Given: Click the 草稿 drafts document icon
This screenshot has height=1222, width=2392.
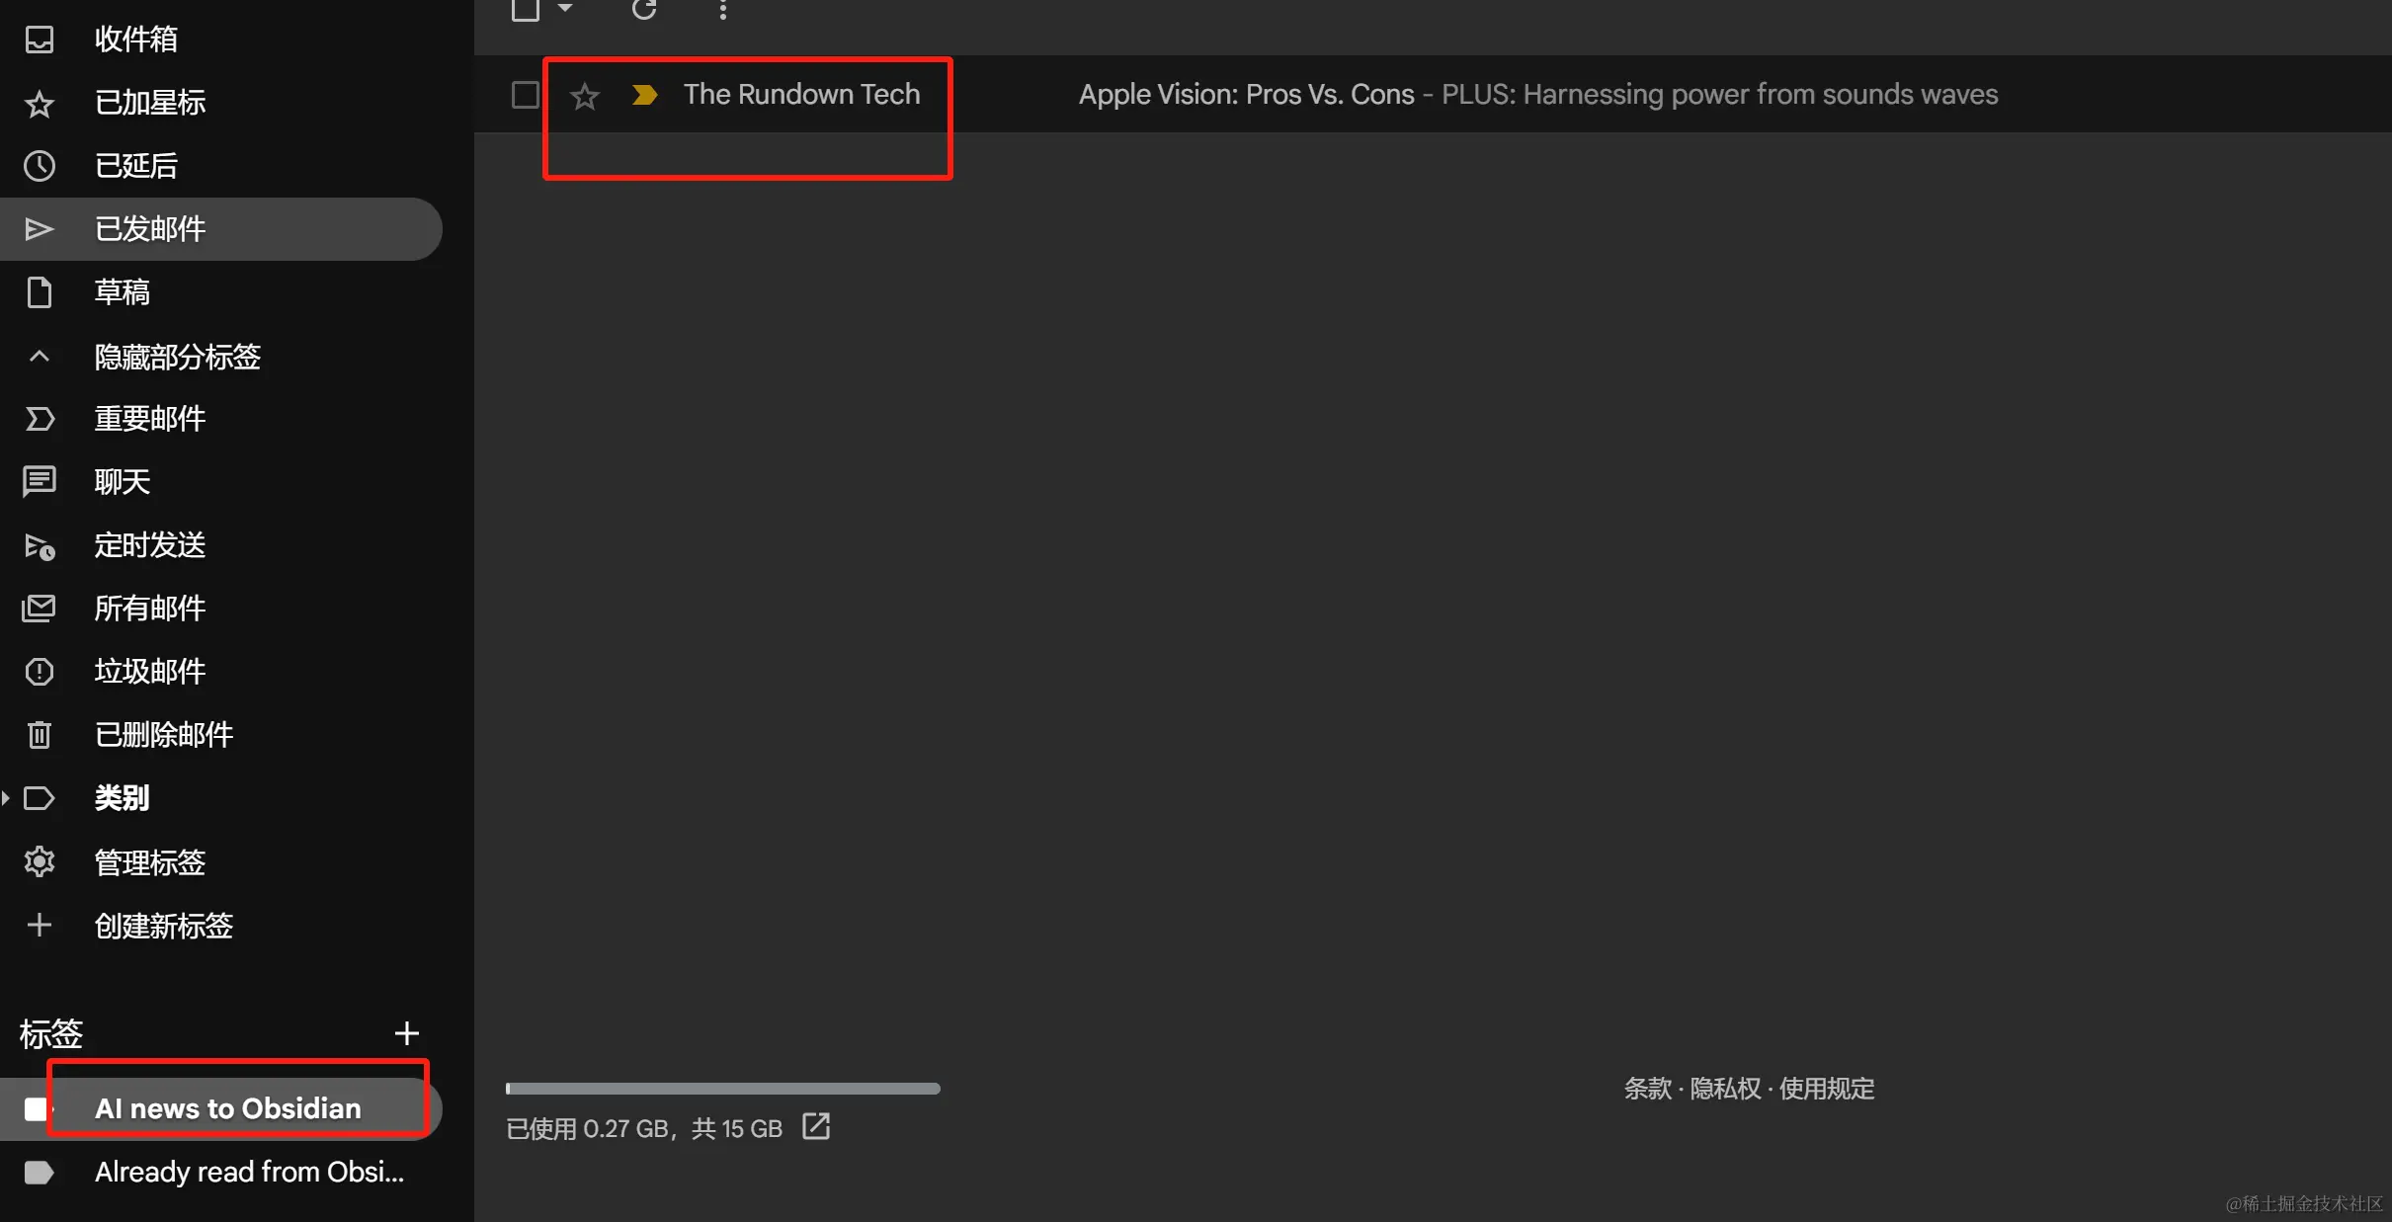Looking at the screenshot, I should [x=40, y=292].
